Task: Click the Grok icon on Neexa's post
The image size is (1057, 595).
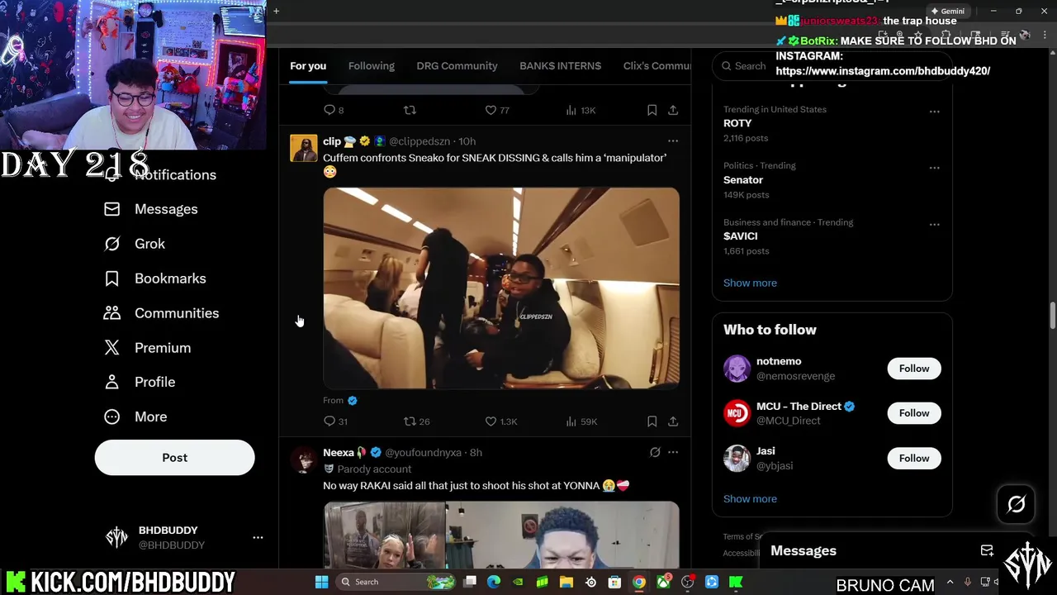Action: tap(655, 452)
